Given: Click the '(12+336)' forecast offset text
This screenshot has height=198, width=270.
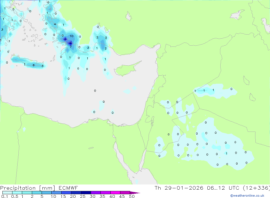Looking at the screenshot, I should 256,188.
